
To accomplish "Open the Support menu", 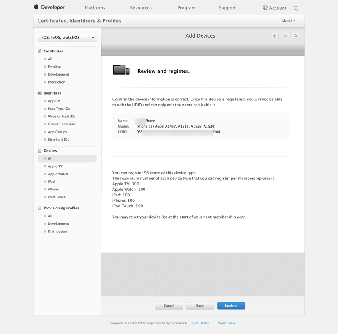I will click(227, 8).
